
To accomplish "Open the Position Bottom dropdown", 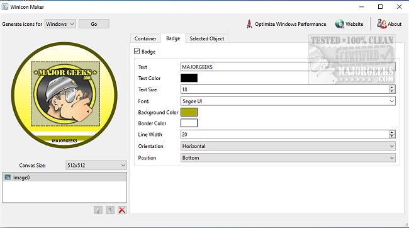I will point(288,157).
